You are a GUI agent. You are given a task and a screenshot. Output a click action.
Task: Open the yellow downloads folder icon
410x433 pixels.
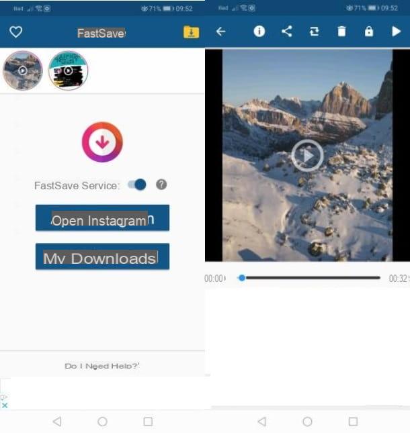click(191, 32)
